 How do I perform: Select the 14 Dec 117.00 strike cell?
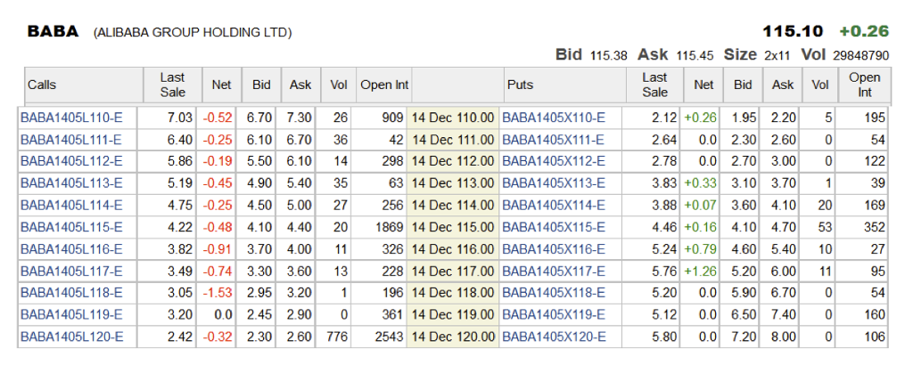pyautogui.click(x=453, y=272)
